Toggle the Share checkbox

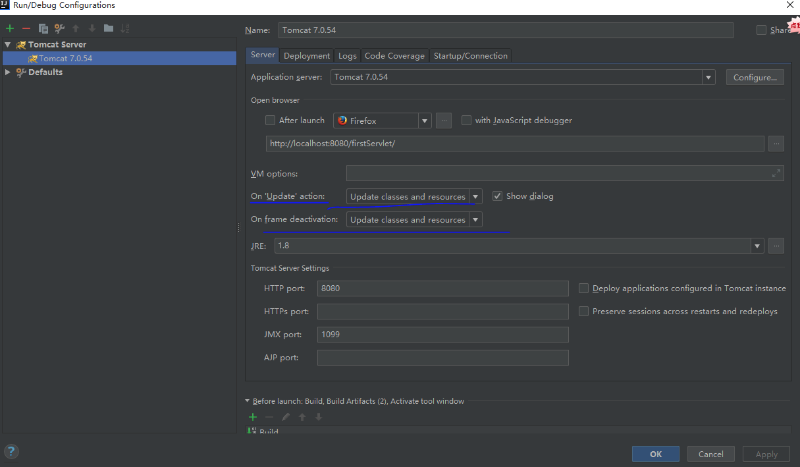[762, 30]
